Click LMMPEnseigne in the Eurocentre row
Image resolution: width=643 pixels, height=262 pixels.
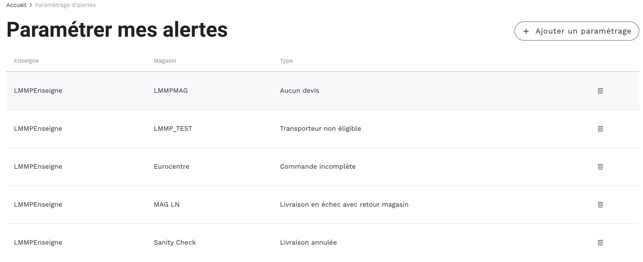point(38,167)
